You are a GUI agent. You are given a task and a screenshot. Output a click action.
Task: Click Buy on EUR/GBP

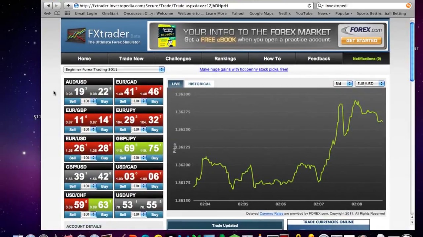pyautogui.click(x=104, y=130)
